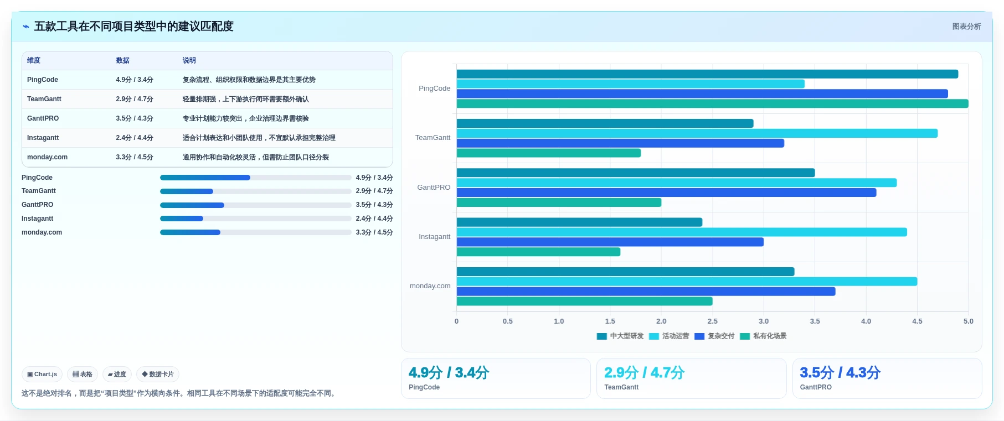Click the lightning icon beside the main title
The height and width of the screenshot is (421, 1004).
point(25,27)
